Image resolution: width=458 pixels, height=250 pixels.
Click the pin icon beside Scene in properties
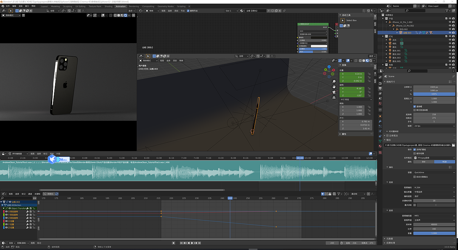pyautogui.click(x=453, y=76)
